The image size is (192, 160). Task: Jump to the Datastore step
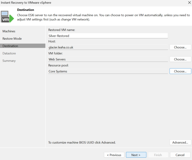[9, 53]
